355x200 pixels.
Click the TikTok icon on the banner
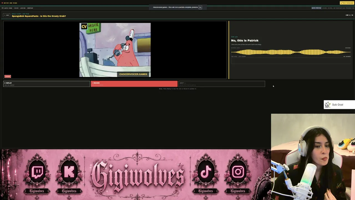[206, 172]
